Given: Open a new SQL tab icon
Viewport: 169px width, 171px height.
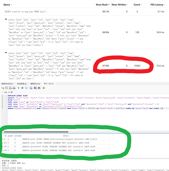Looking at the screenshot, I should 3,88.
